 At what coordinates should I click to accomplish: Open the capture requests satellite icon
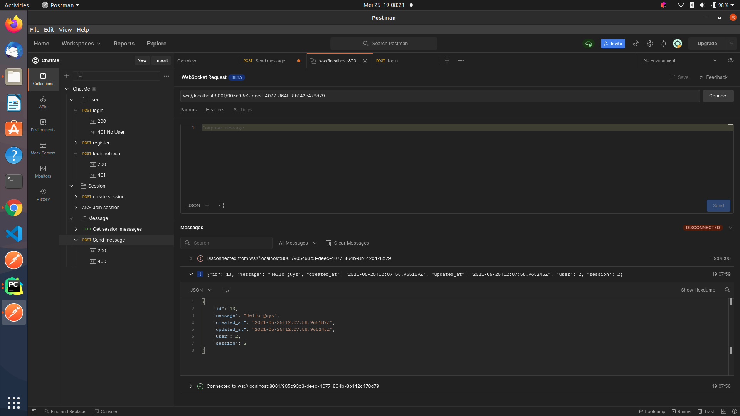click(636, 44)
